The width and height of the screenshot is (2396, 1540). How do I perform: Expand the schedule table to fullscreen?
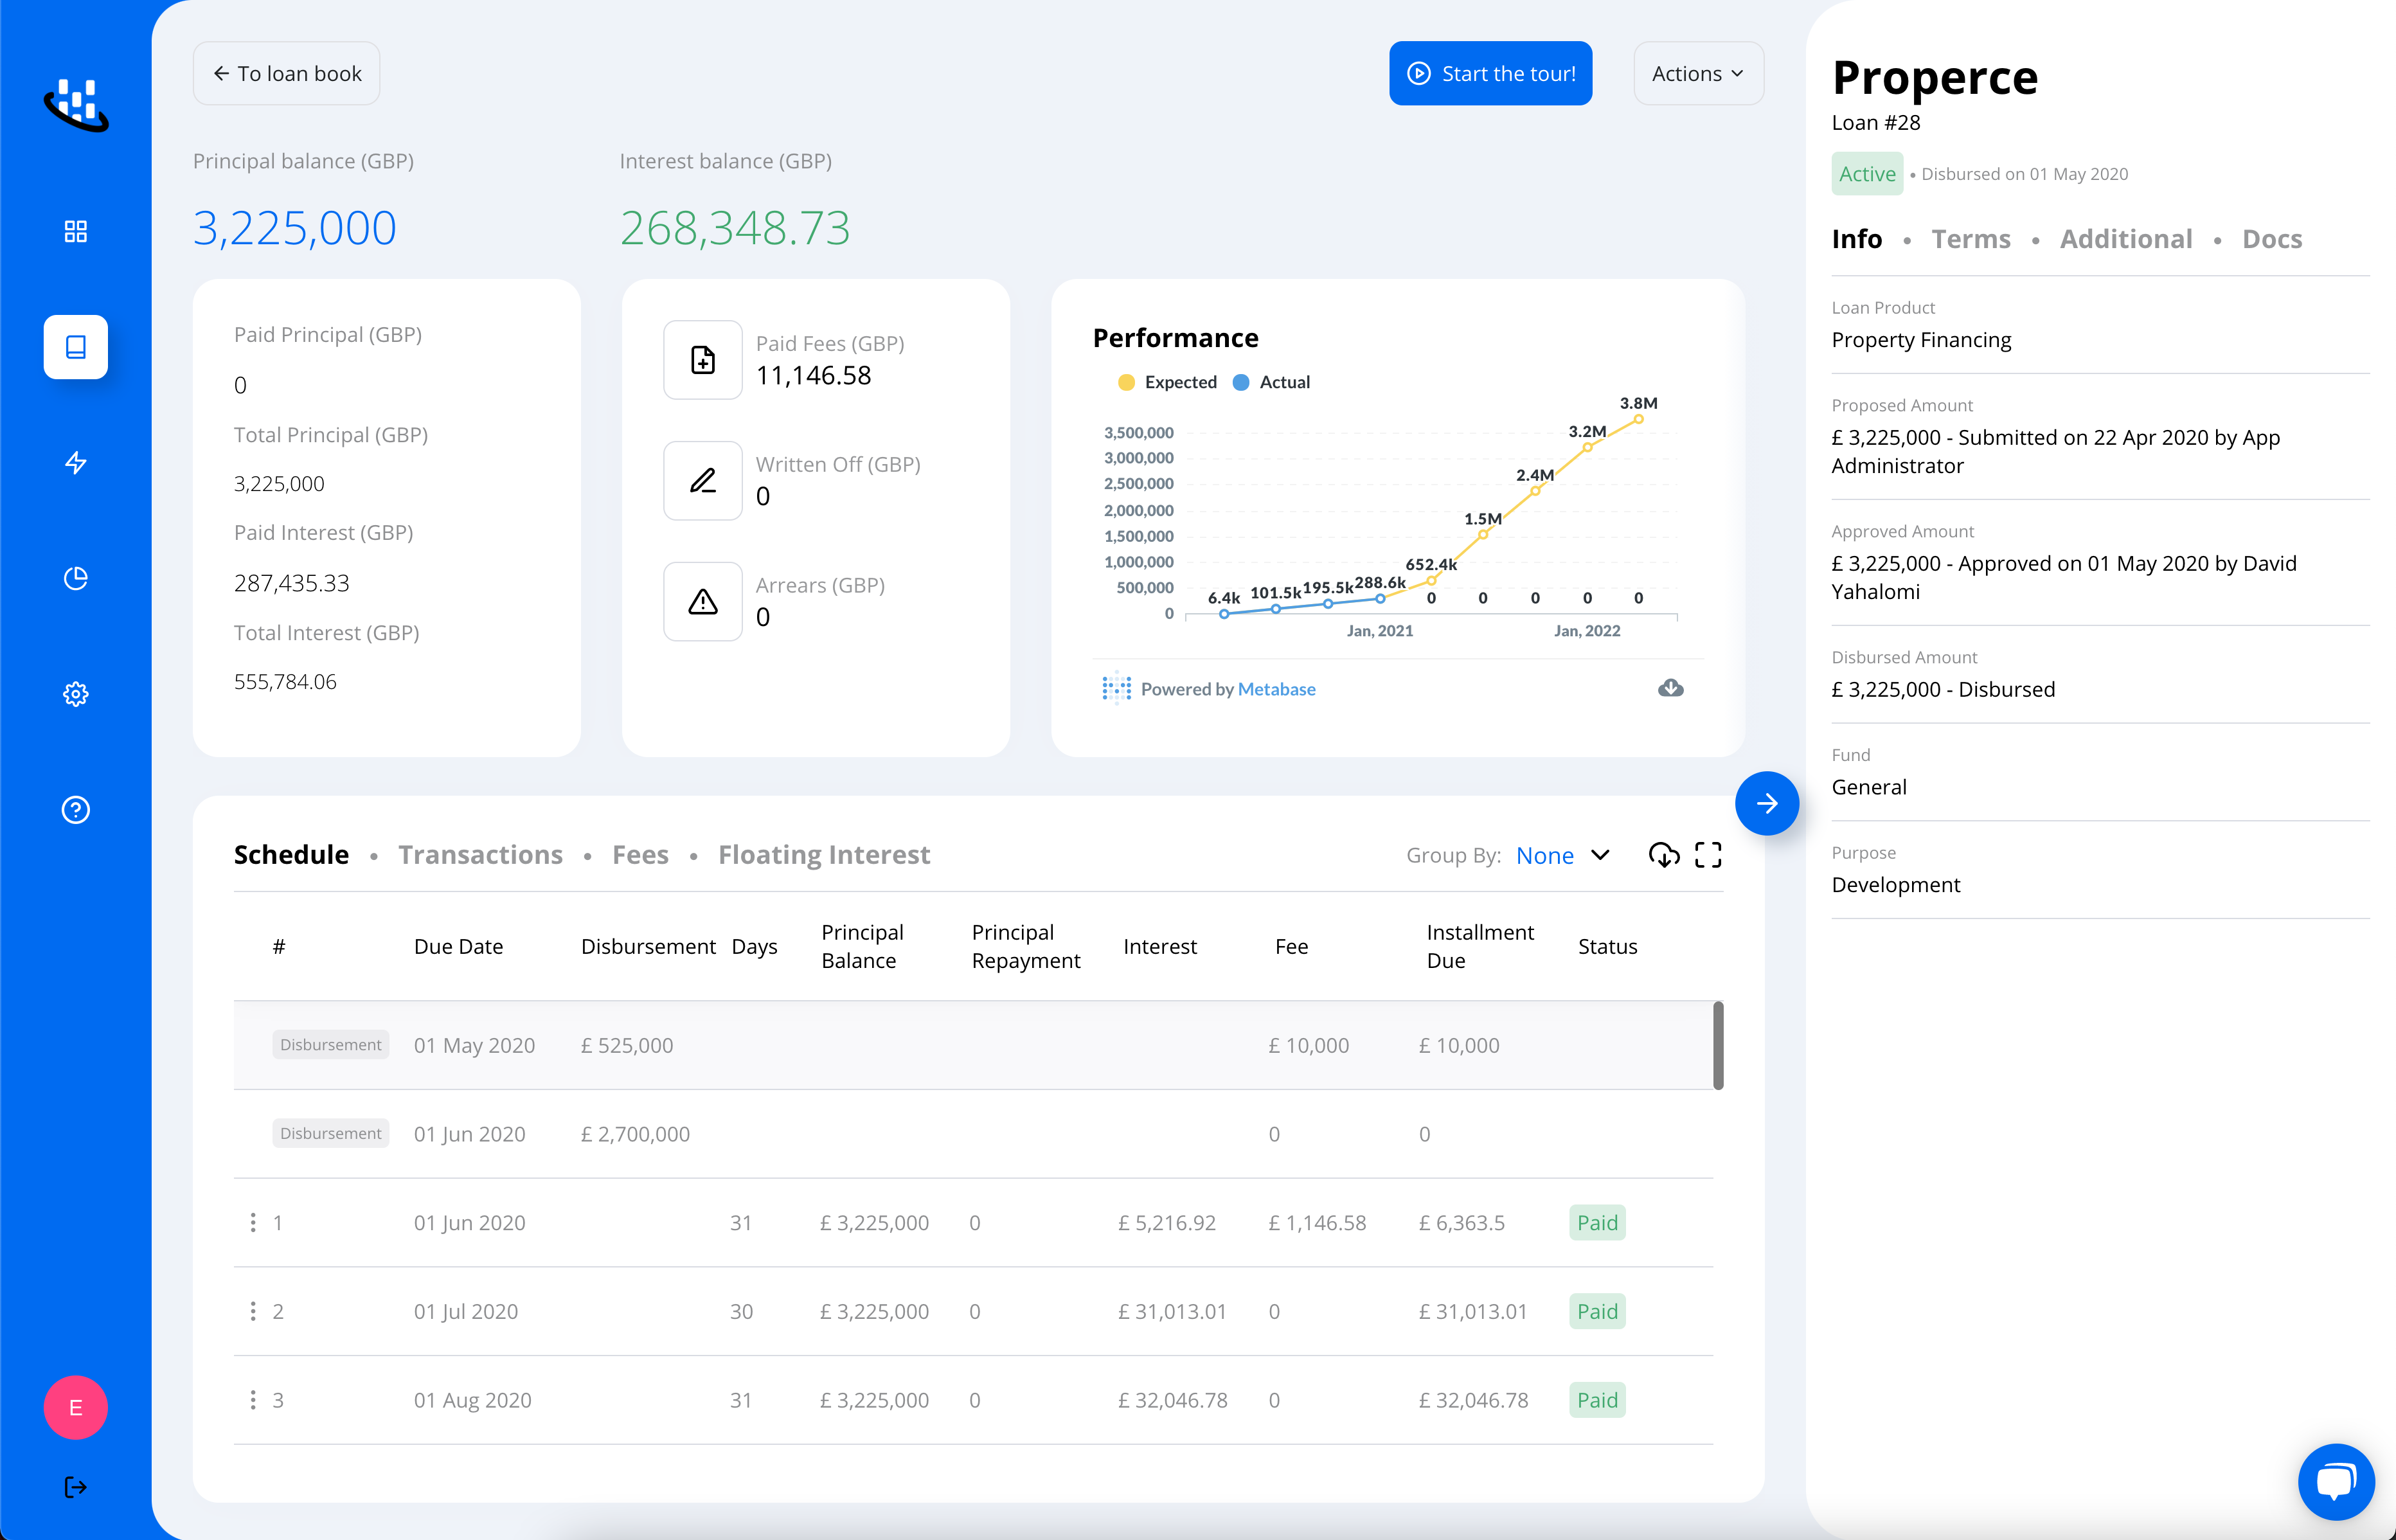(1709, 855)
